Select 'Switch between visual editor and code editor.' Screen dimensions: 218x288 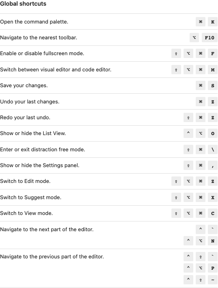coord(56,70)
